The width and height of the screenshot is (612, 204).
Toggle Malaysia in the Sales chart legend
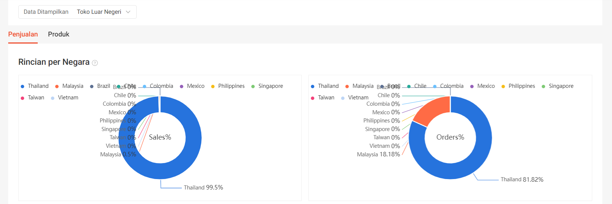tap(69, 86)
